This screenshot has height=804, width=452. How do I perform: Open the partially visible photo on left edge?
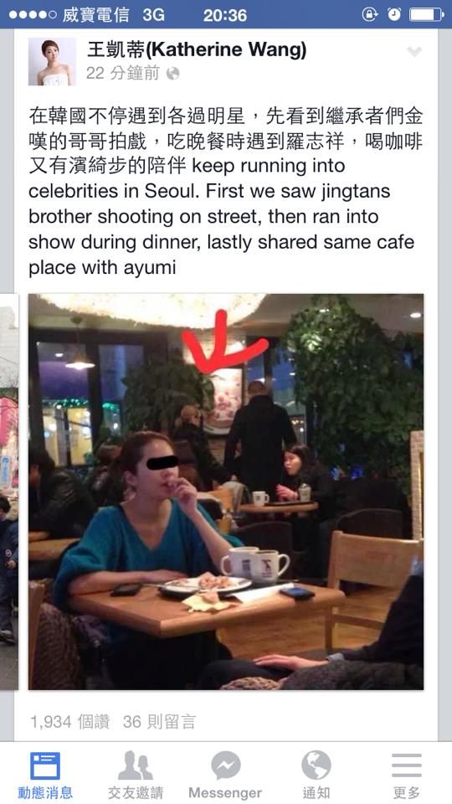point(8,492)
